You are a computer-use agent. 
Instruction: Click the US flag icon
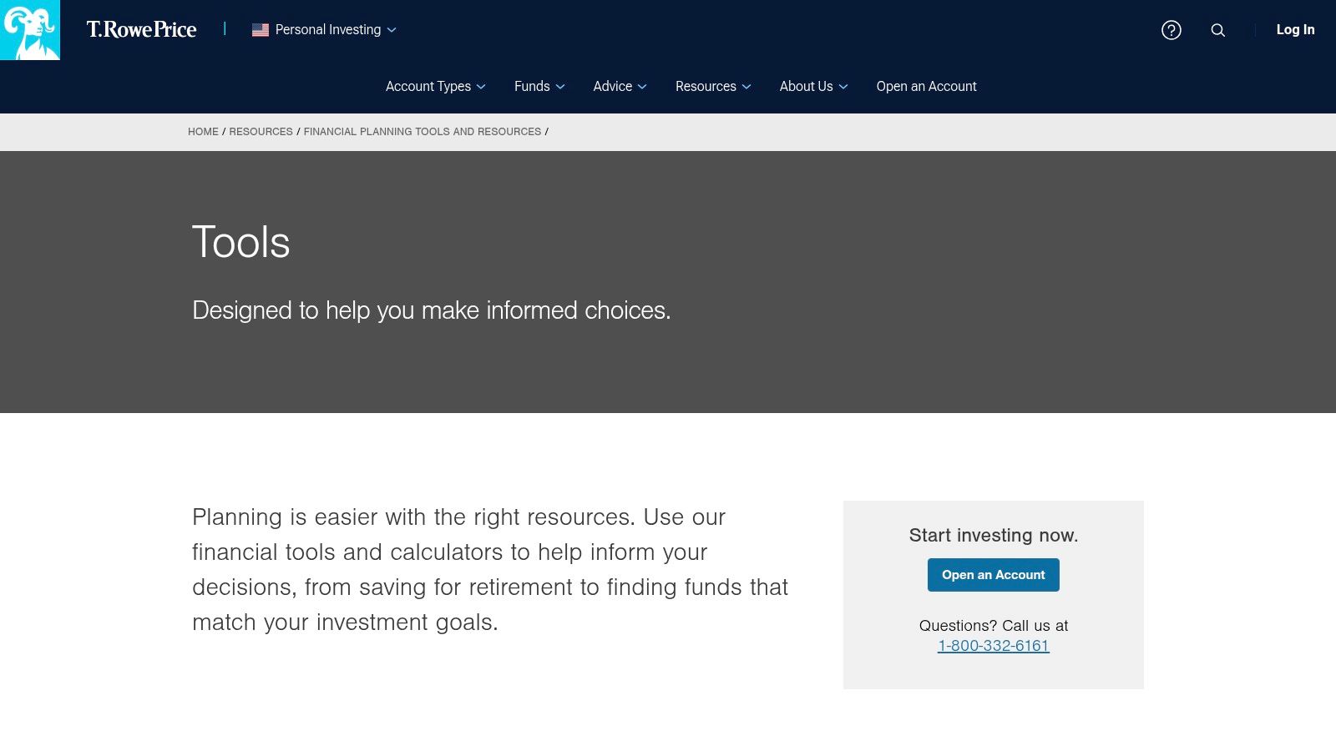(x=261, y=30)
